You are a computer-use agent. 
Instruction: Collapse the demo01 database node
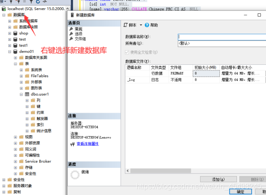[x=10, y=52]
